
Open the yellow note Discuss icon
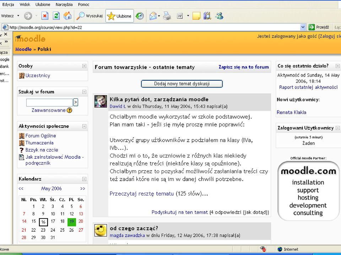click(x=196, y=16)
